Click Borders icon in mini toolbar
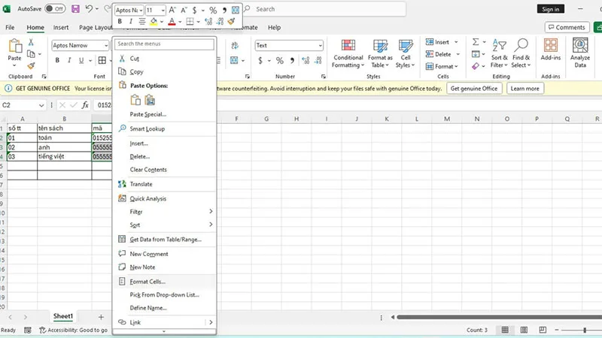602x338 pixels. (x=190, y=22)
